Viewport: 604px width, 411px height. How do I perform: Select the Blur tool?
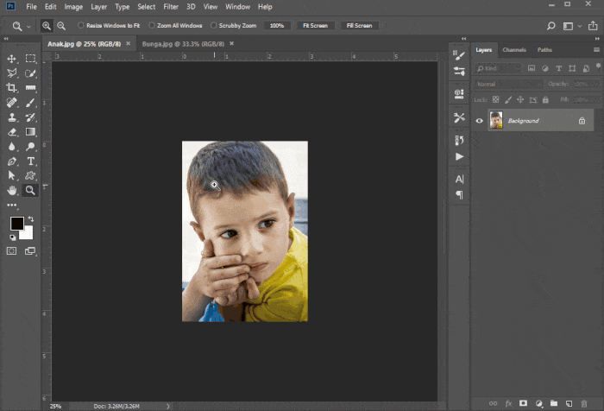point(11,147)
